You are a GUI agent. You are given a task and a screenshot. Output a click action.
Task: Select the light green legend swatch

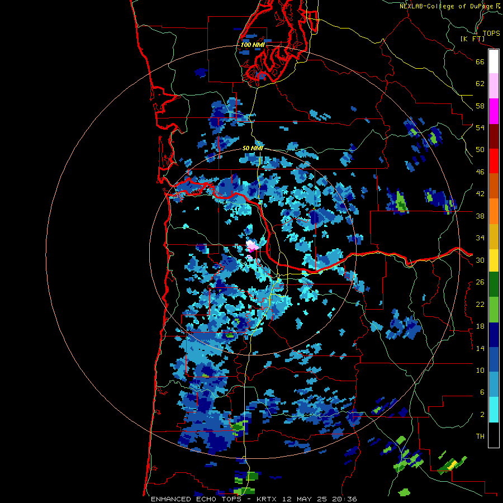[x=493, y=310]
